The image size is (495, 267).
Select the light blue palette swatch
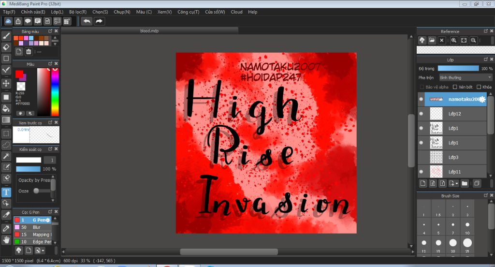(31, 38)
